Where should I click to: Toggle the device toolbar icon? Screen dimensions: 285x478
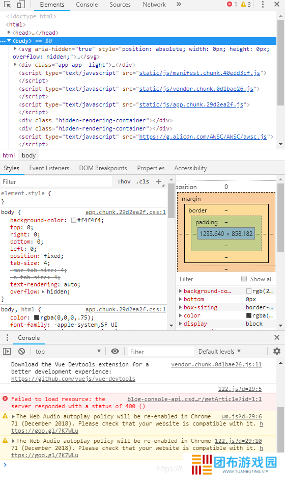(21, 4)
